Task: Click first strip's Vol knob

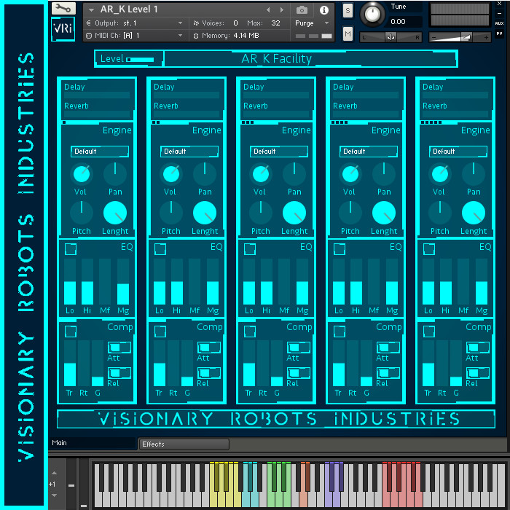Action: click(x=82, y=174)
